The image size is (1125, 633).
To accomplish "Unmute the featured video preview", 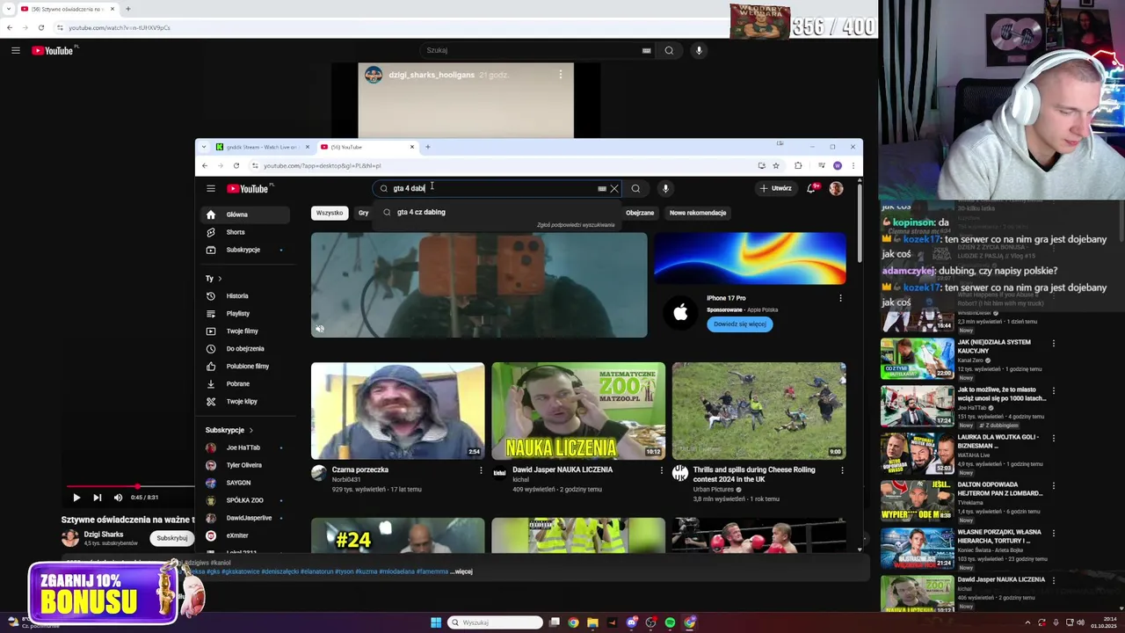I will [x=320, y=329].
